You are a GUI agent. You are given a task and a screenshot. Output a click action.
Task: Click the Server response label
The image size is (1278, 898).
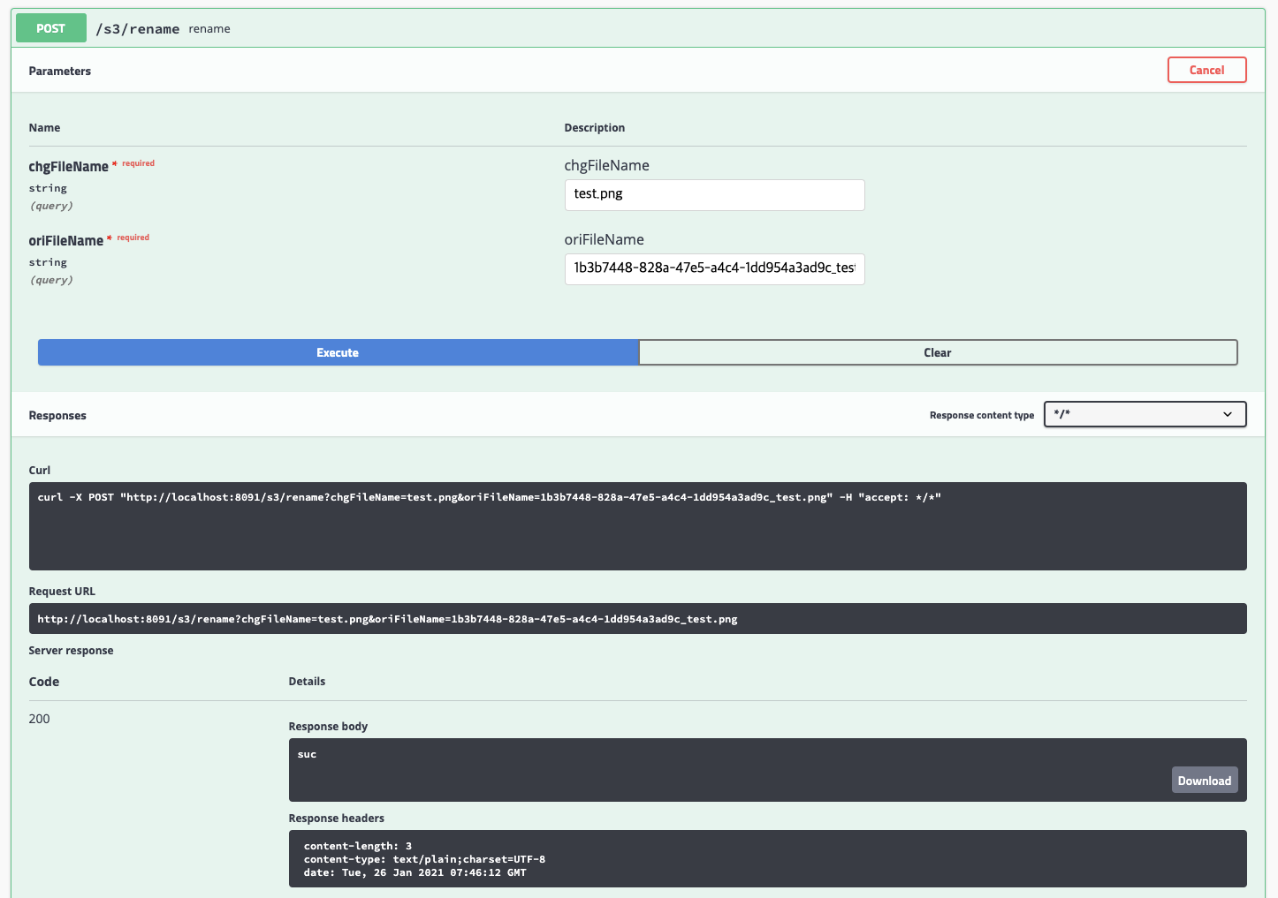click(71, 651)
